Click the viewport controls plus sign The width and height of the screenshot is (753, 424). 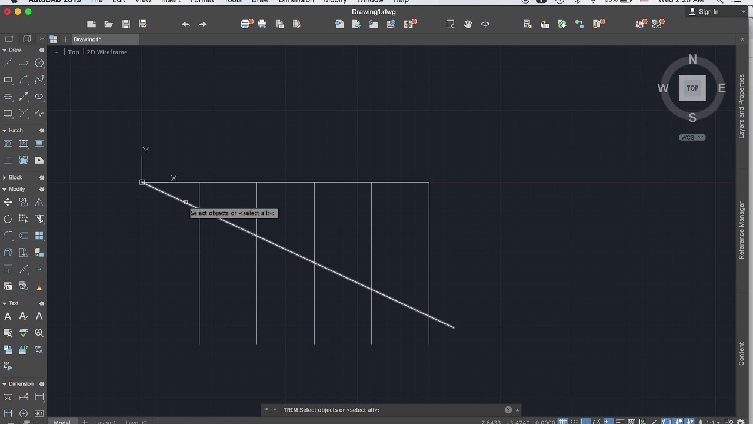pos(56,52)
